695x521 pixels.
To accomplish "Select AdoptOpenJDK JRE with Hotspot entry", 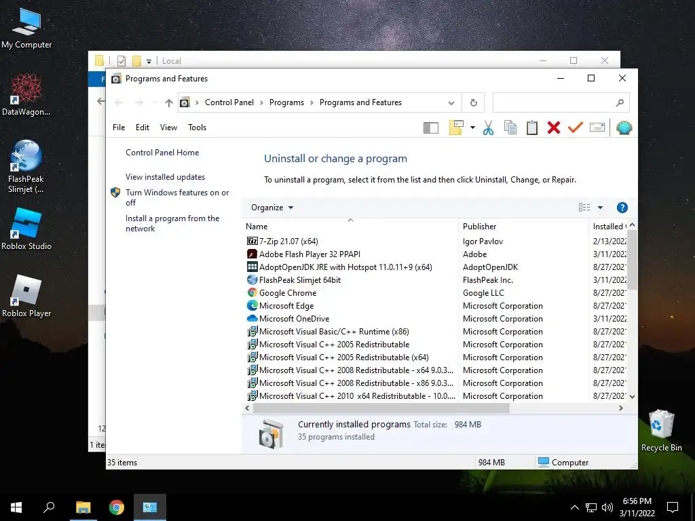I will 345,267.
